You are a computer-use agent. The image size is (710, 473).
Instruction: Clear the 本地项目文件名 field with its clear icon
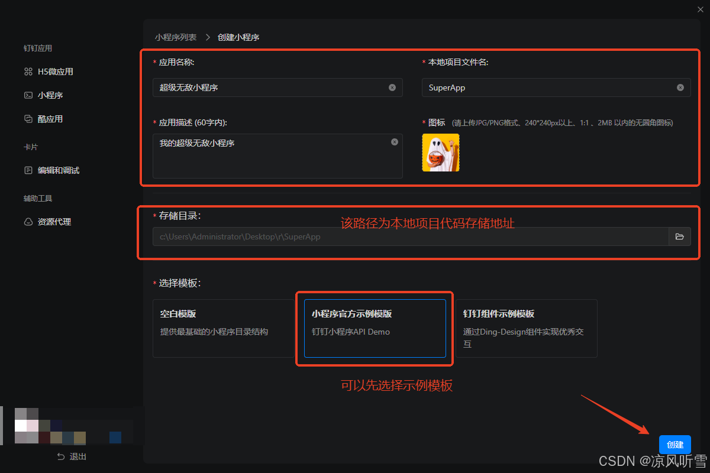pyautogui.click(x=680, y=88)
